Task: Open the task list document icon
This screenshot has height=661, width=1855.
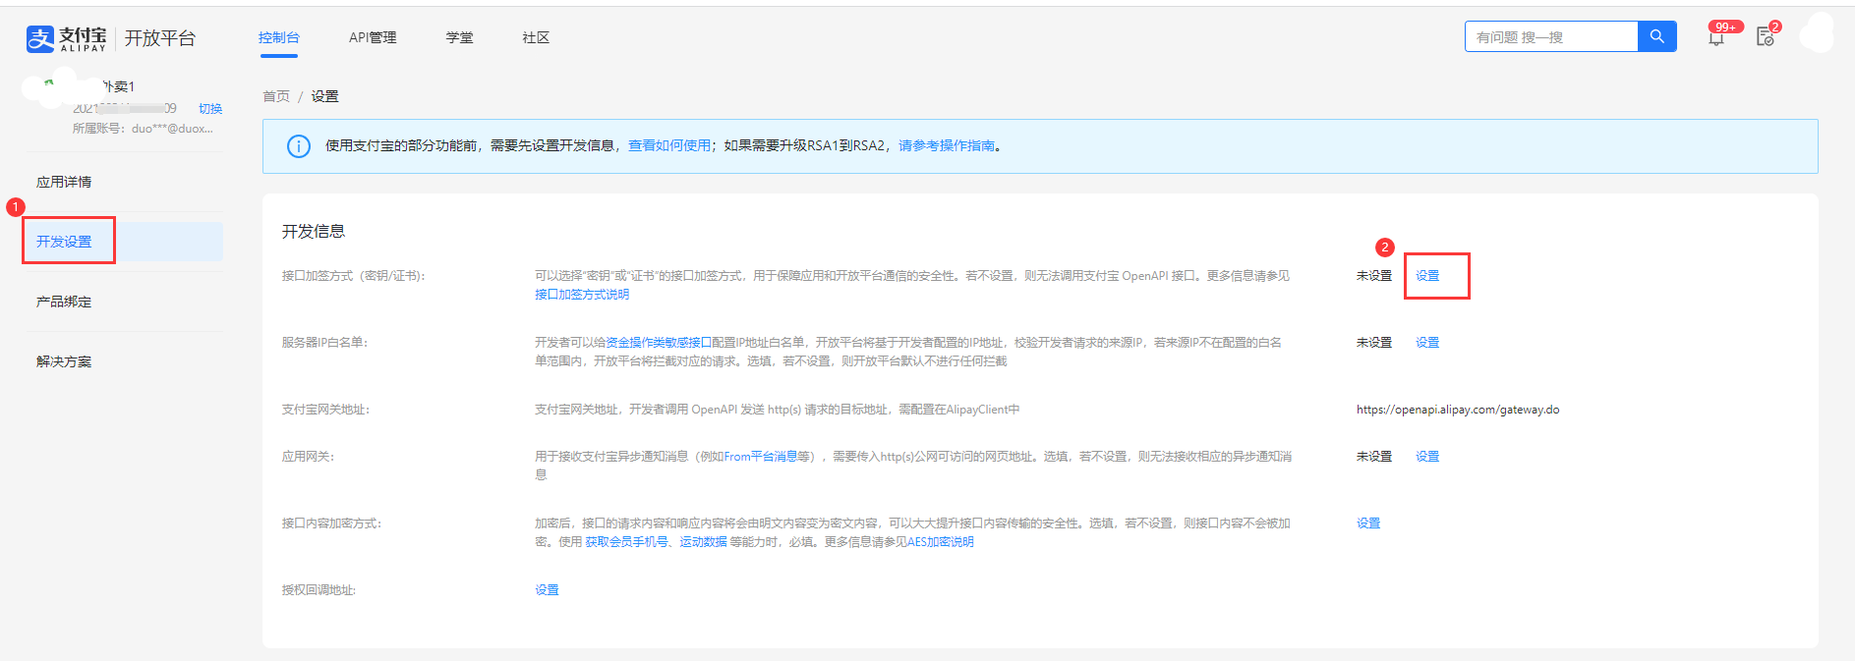Action: click(1766, 37)
